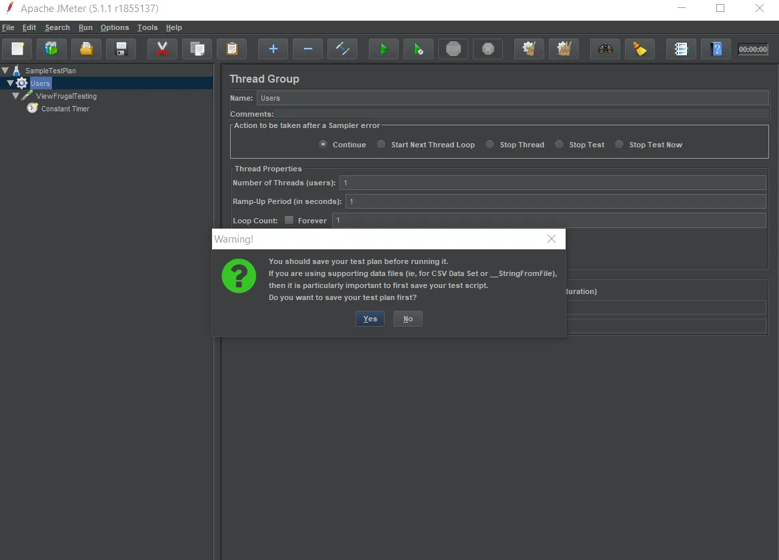Open the Run menu
The height and width of the screenshot is (560, 779).
pos(85,27)
